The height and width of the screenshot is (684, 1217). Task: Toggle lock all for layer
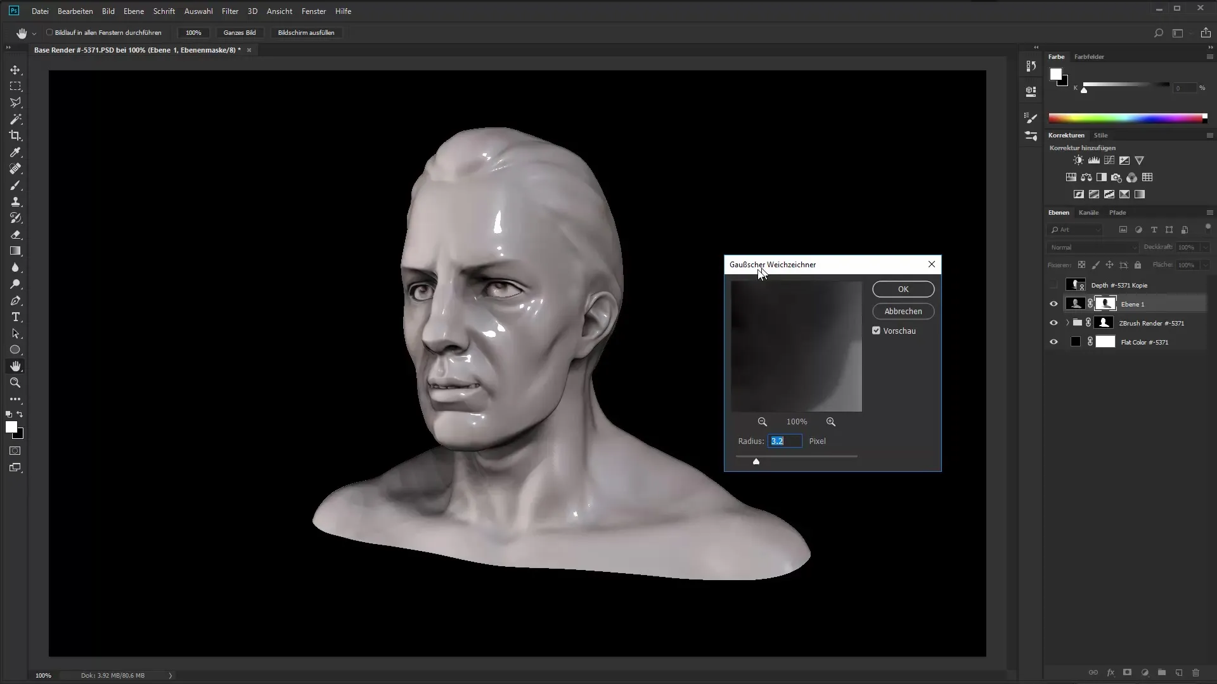[x=1138, y=265]
